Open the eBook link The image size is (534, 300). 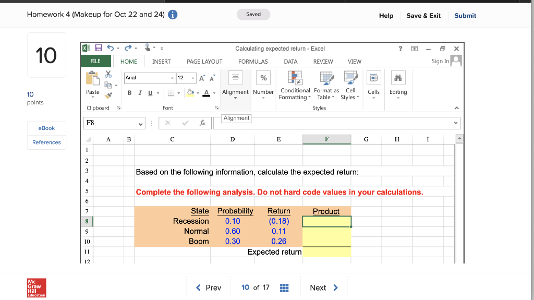[46, 128]
